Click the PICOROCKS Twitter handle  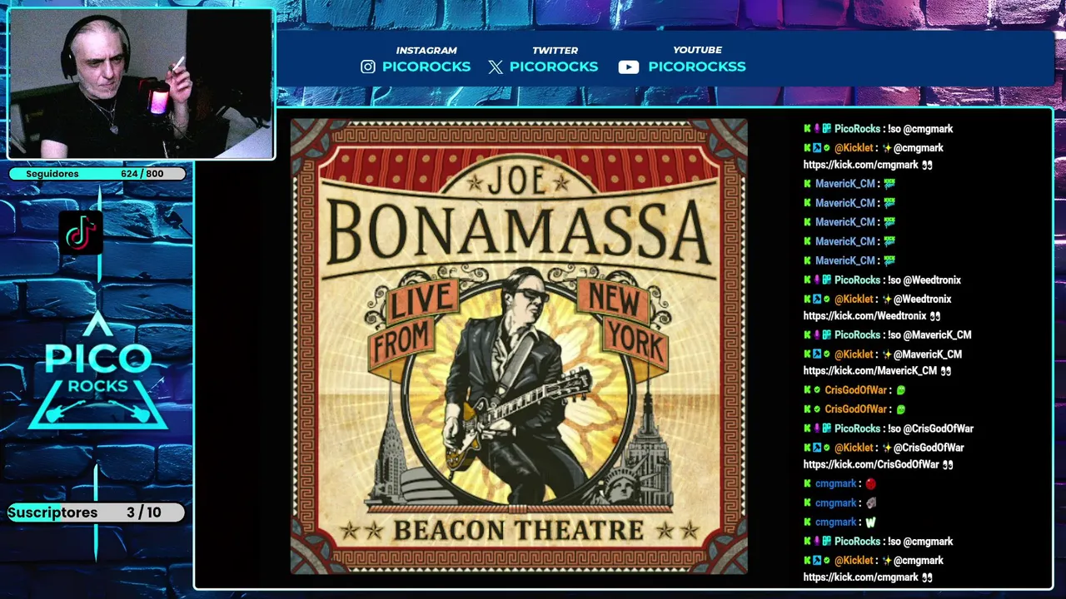pos(554,67)
